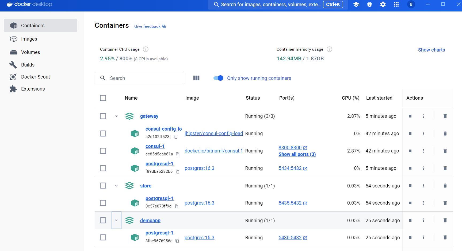Screen dimensions: 462x251
Task: Collapse the gateway stack chevron
Action: (116, 116)
